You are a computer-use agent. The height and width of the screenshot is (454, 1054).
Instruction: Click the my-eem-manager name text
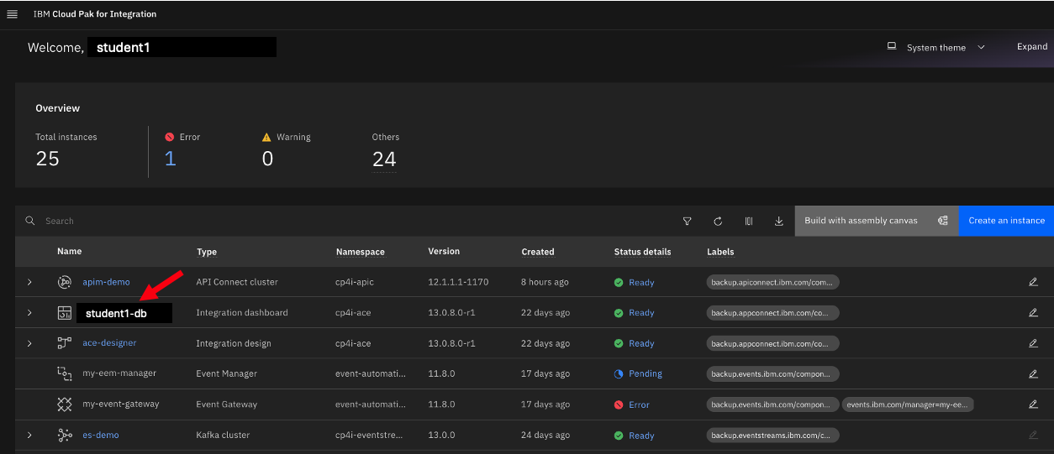tap(119, 373)
